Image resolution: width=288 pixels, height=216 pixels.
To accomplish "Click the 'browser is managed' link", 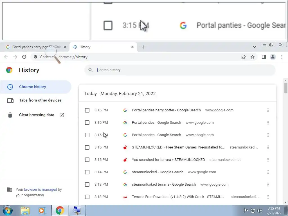I will [x=40, y=189].
